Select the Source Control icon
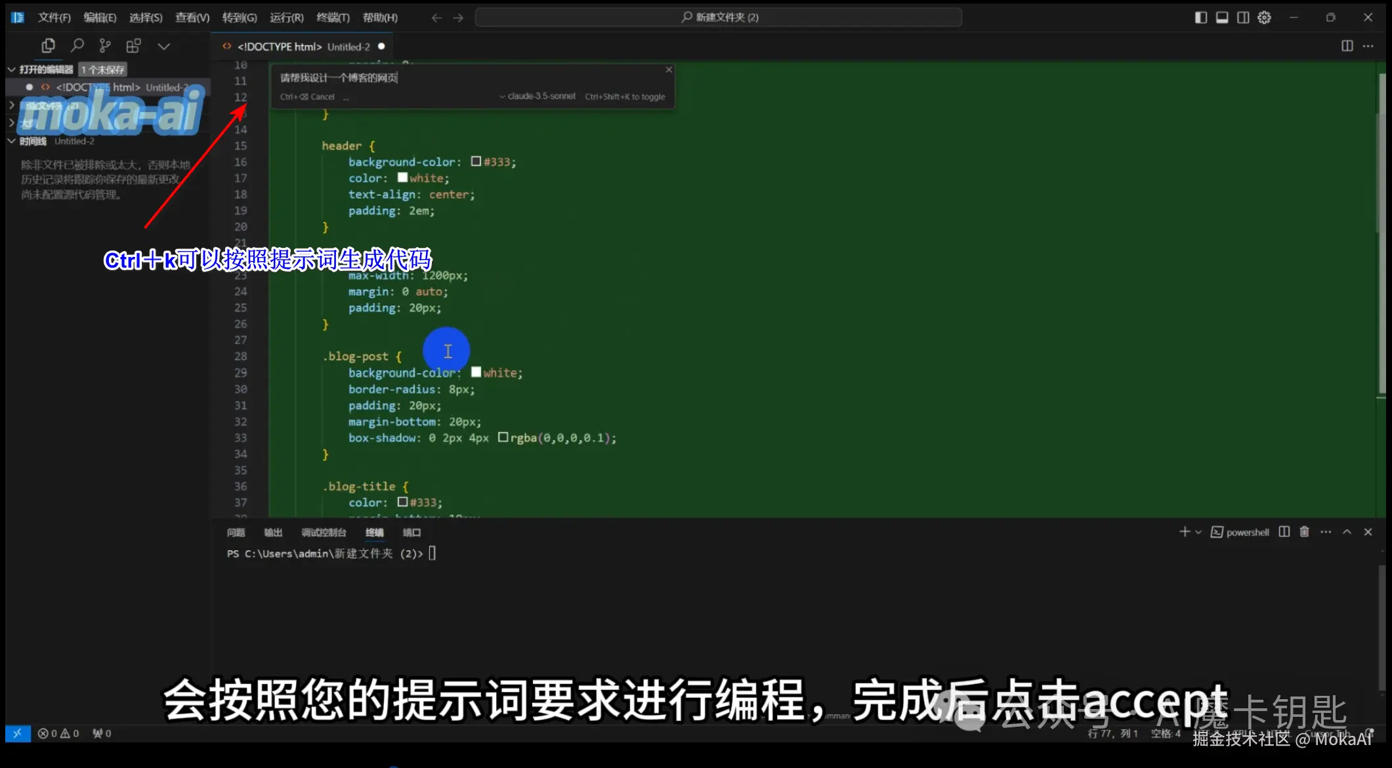The image size is (1392, 768). pos(104,46)
